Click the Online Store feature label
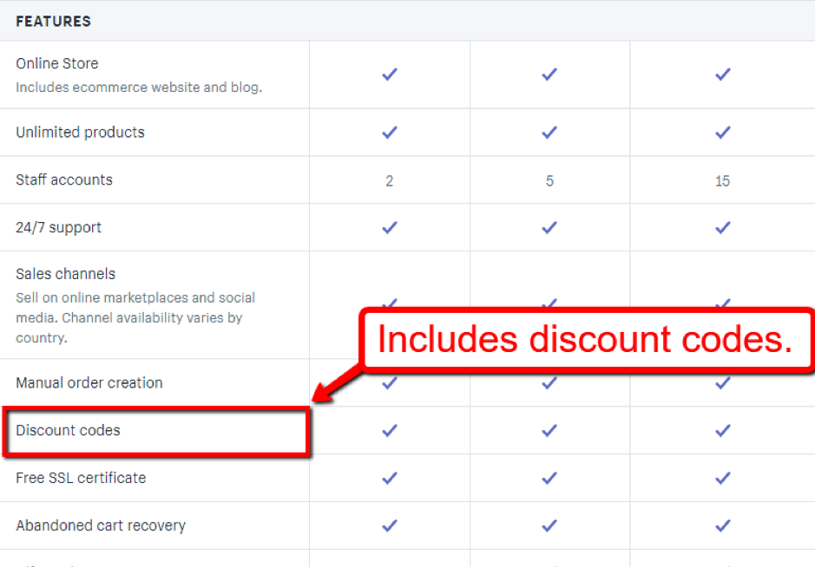 (x=57, y=63)
